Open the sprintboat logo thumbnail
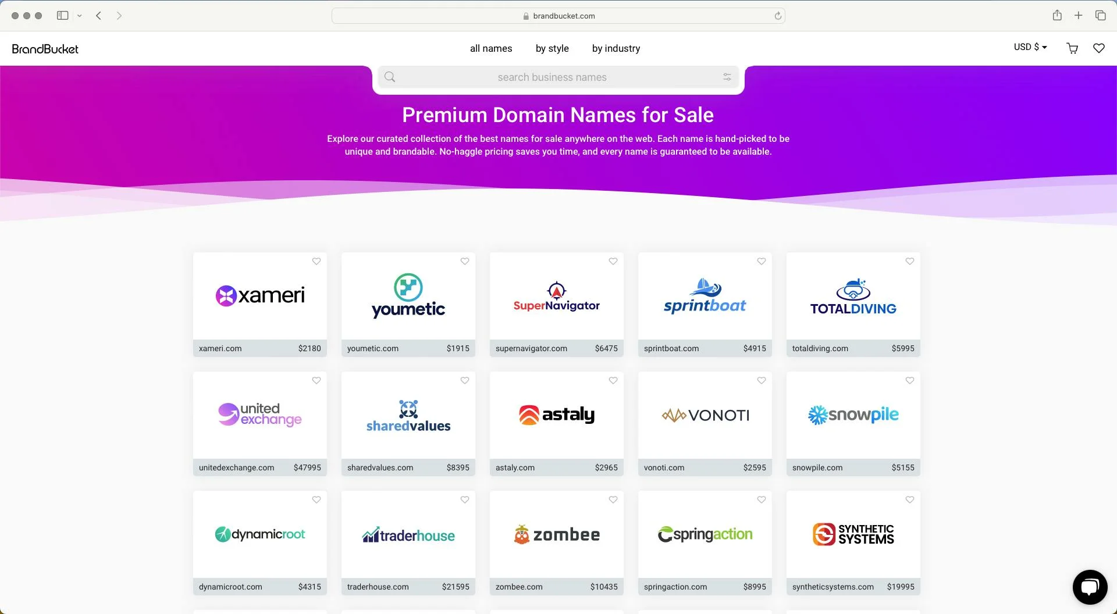The height and width of the screenshot is (614, 1117). (705, 296)
